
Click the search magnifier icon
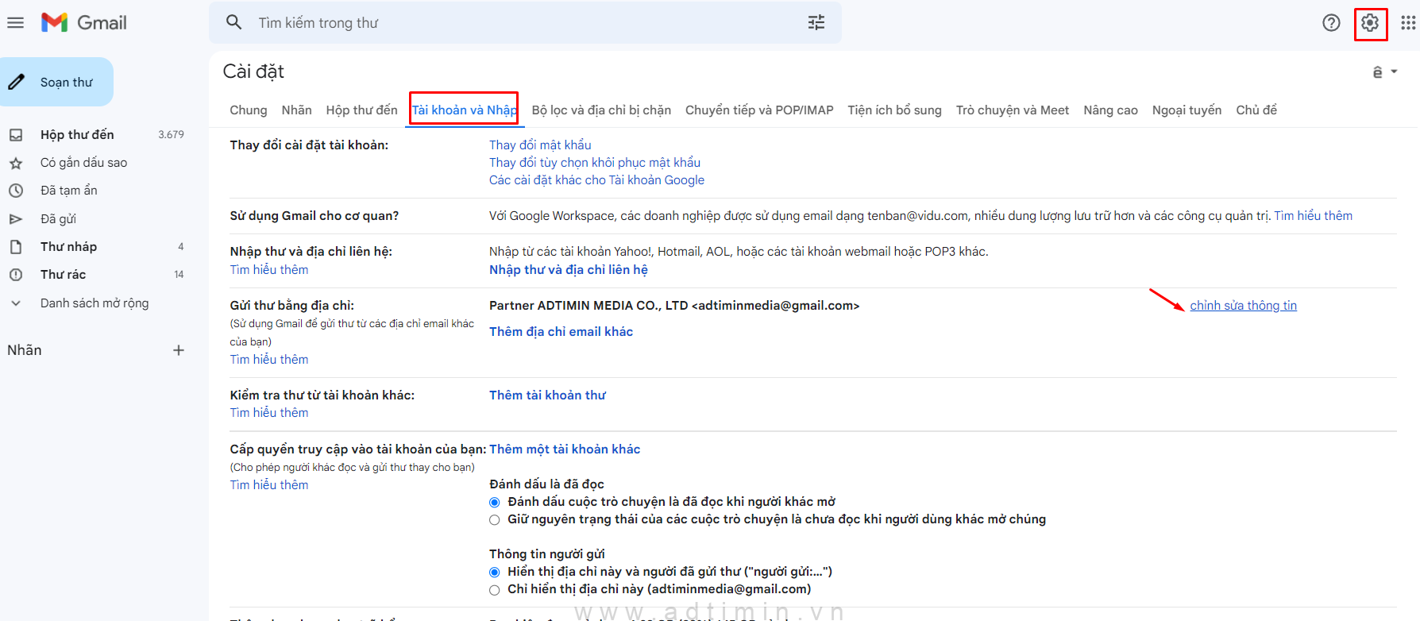233,22
